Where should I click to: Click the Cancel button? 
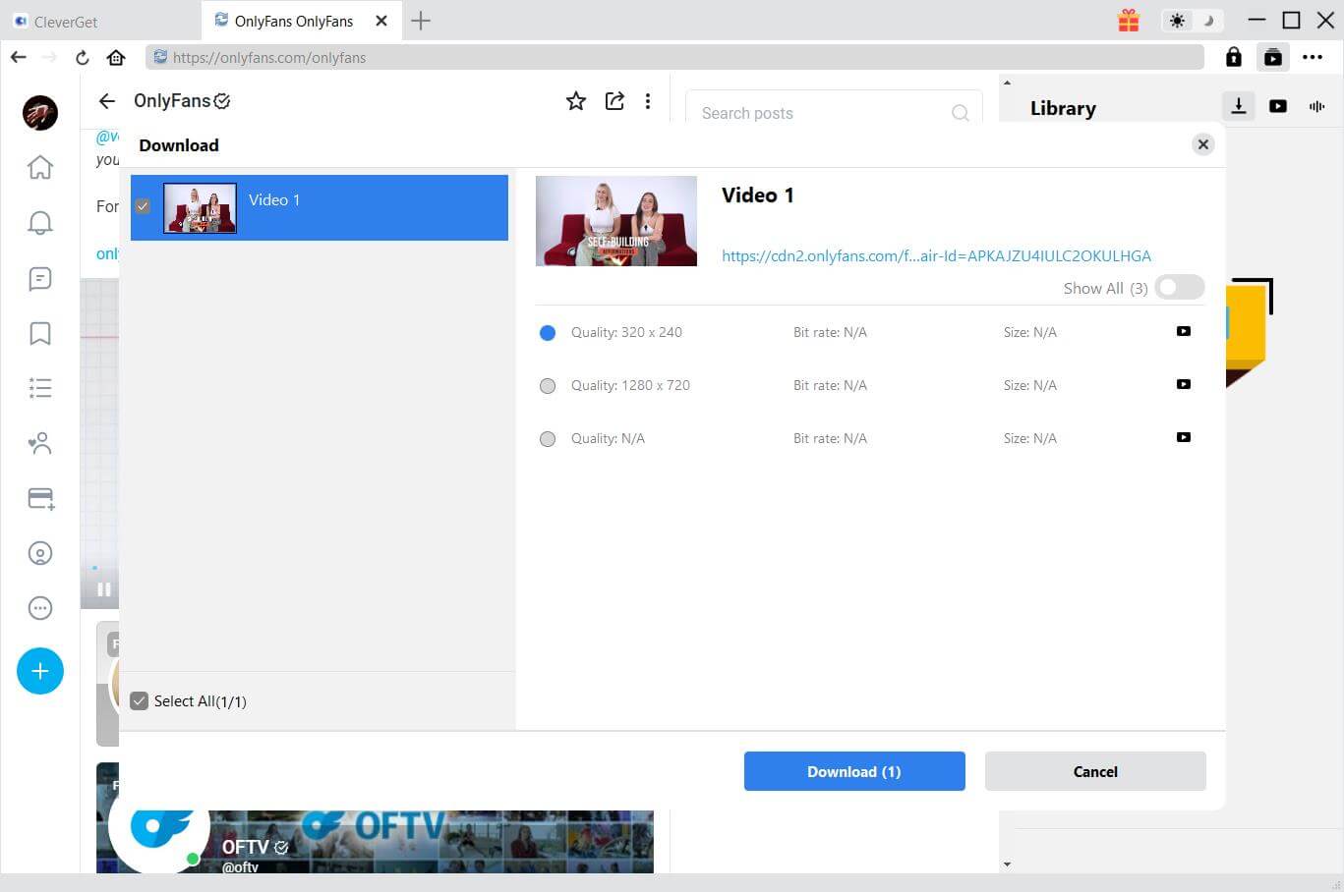click(1095, 771)
